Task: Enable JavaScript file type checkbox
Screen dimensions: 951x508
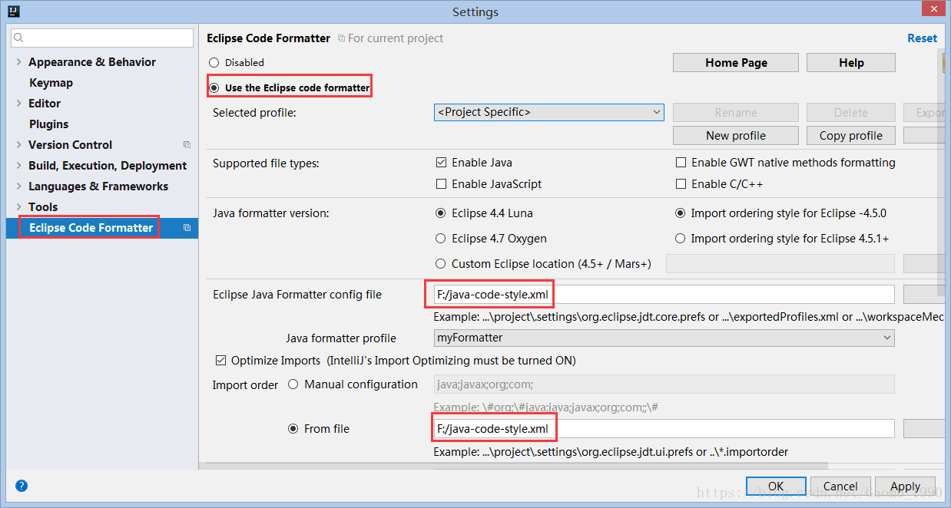Action: (441, 184)
